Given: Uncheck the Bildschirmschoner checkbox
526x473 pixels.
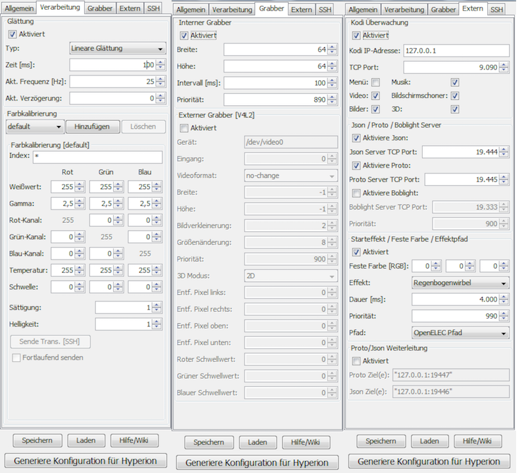Looking at the screenshot, I should 454,96.
